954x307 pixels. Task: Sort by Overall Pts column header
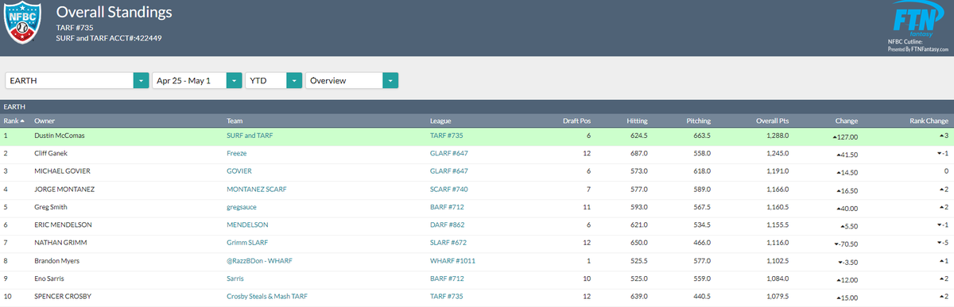tap(771, 121)
